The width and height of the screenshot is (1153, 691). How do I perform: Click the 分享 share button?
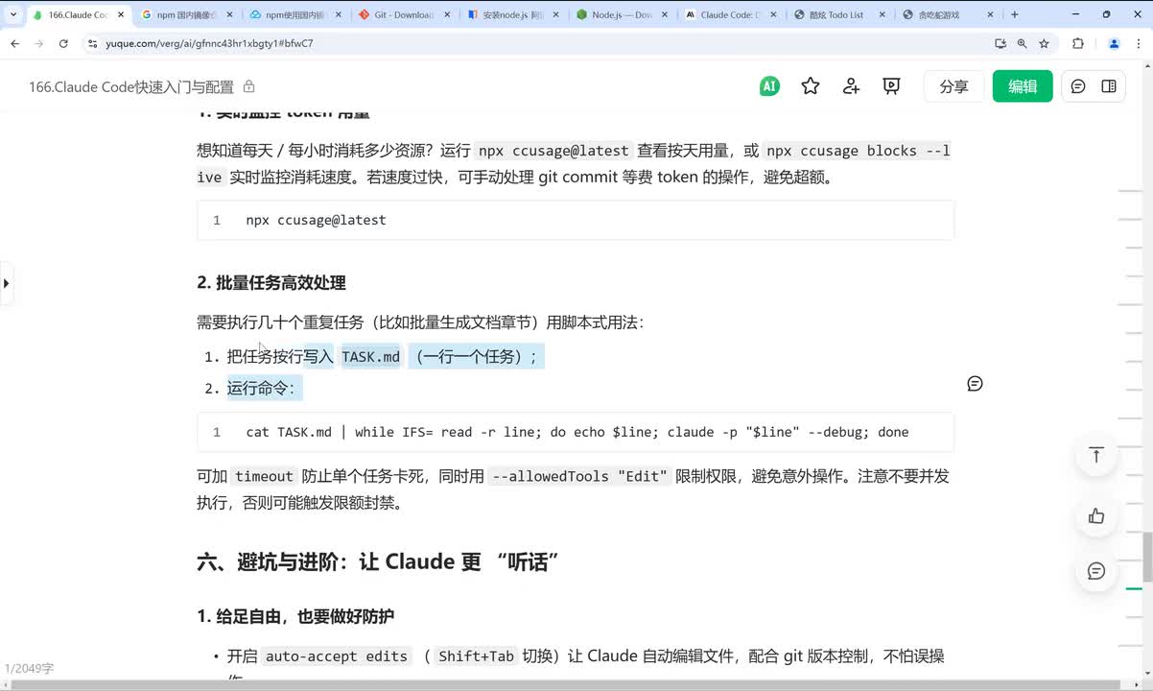pyautogui.click(x=953, y=86)
